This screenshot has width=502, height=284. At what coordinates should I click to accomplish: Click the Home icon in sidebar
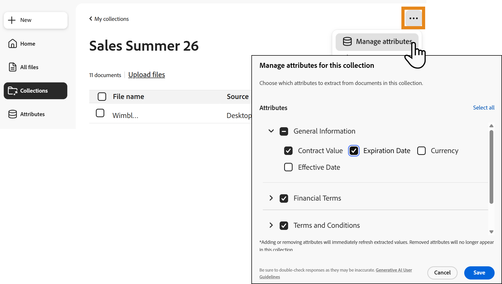[x=12, y=44]
